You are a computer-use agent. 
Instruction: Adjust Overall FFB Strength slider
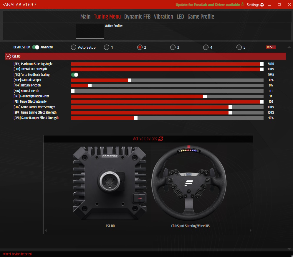click(167, 69)
